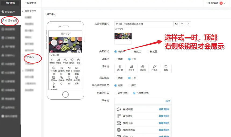Set 手动授权手机号 to 关闭
The width and height of the screenshot is (231, 137).
(116, 86)
